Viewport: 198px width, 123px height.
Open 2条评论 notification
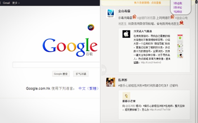coord(178,7)
